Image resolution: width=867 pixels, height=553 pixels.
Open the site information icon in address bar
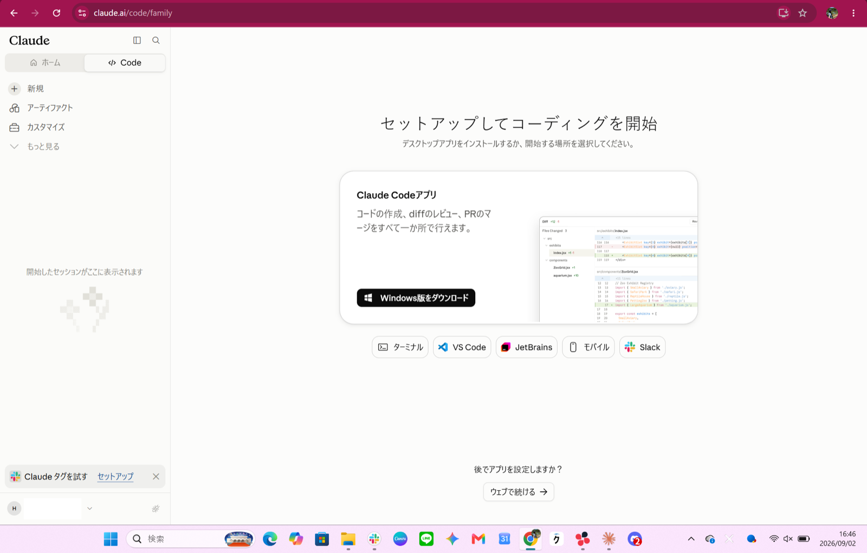click(82, 13)
